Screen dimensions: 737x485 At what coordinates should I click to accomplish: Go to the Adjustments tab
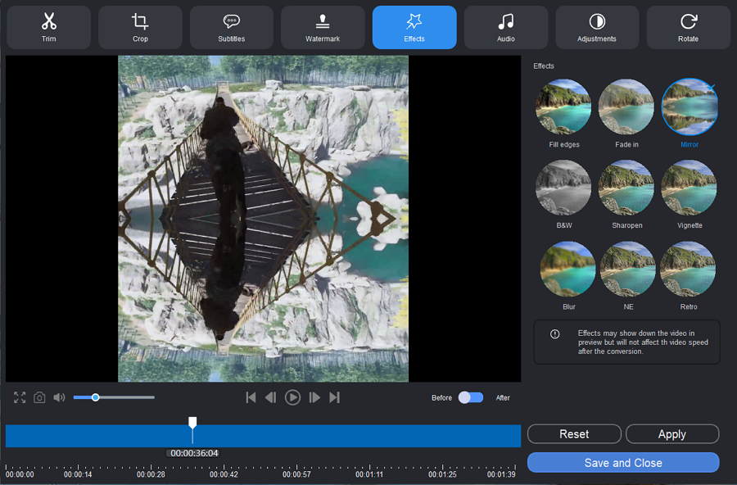(596, 27)
